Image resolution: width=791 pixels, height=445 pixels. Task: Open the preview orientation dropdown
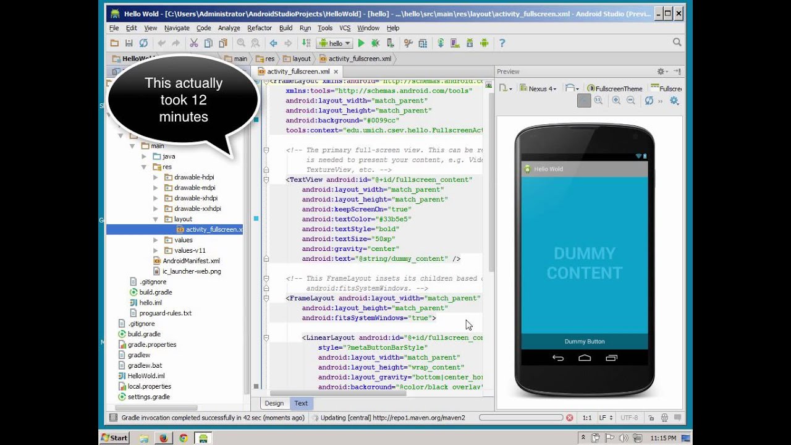click(x=572, y=88)
